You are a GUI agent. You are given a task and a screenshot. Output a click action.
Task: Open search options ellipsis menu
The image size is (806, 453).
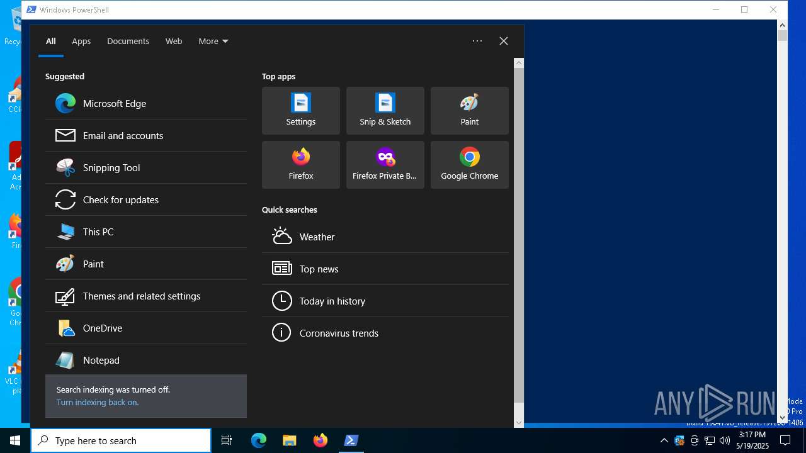pyautogui.click(x=477, y=41)
